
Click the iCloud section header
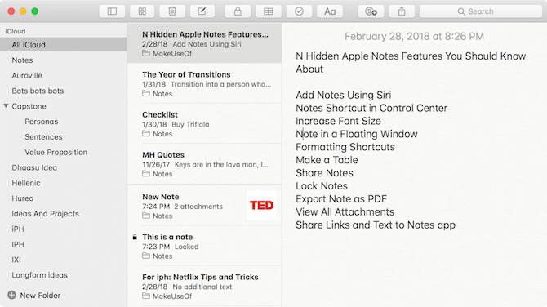[16, 31]
